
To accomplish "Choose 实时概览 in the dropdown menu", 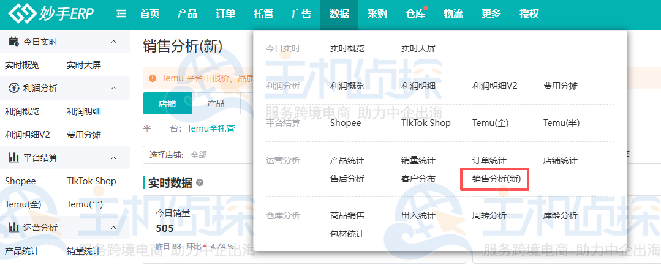I will (347, 48).
